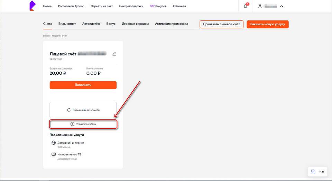The width and height of the screenshot is (332, 181).
Task: Click the Rostelecom logo icon
Action: [32, 6]
